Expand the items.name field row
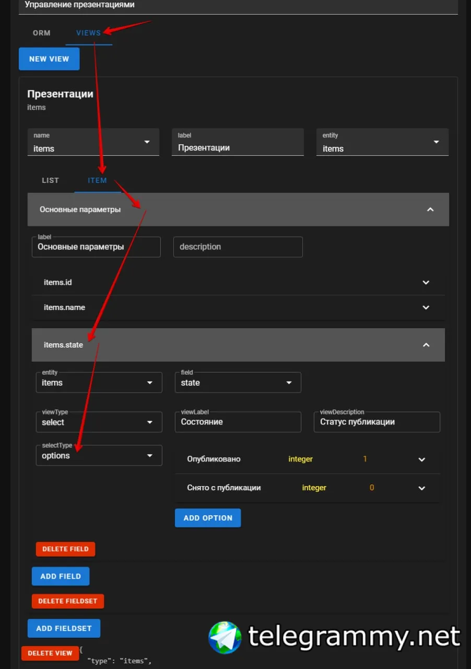The height and width of the screenshot is (669, 471). [x=426, y=307]
